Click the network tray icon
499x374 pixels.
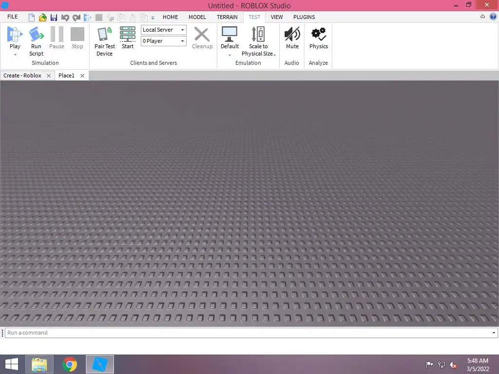pos(441,364)
